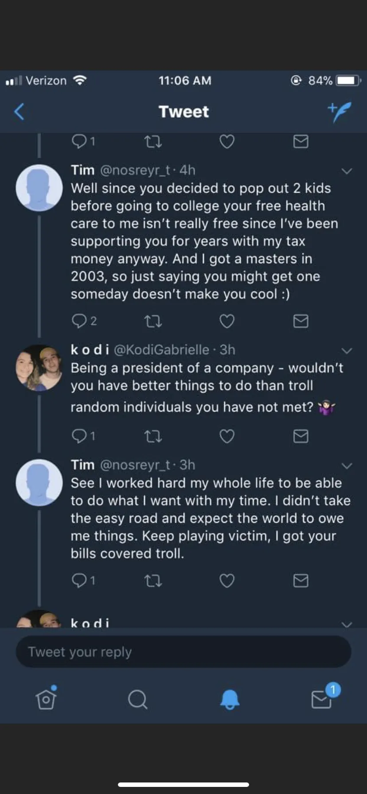This screenshot has height=794, width=367.
Task: Tap the 'Tweet your reply' field
Action: [x=183, y=652]
